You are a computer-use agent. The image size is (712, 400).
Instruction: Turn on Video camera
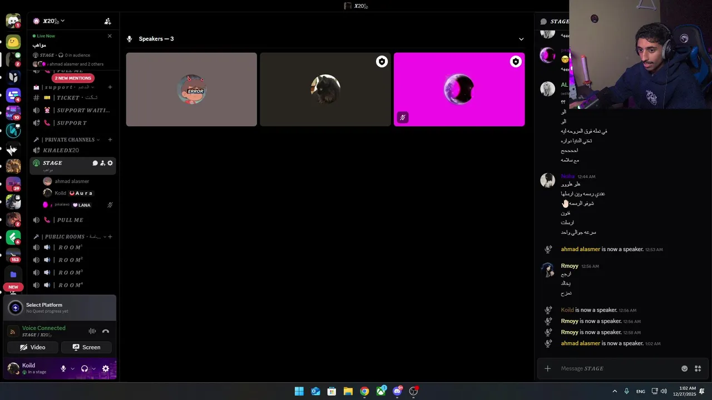point(33,347)
